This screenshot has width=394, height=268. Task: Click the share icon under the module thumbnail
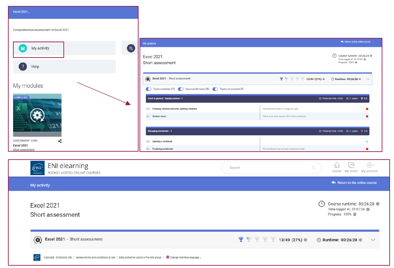click(x=60, y=141)
